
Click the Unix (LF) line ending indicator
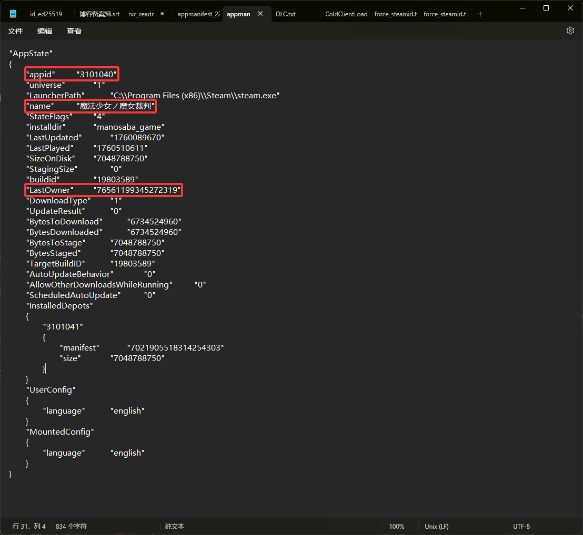tap(436, 526)
